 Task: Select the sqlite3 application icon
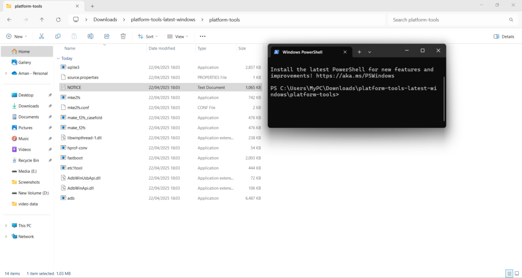tap(63, 67)
